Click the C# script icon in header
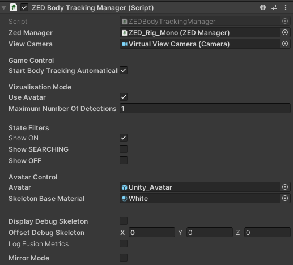The width and height of the screenshot is (293, 265). (14, 8)
